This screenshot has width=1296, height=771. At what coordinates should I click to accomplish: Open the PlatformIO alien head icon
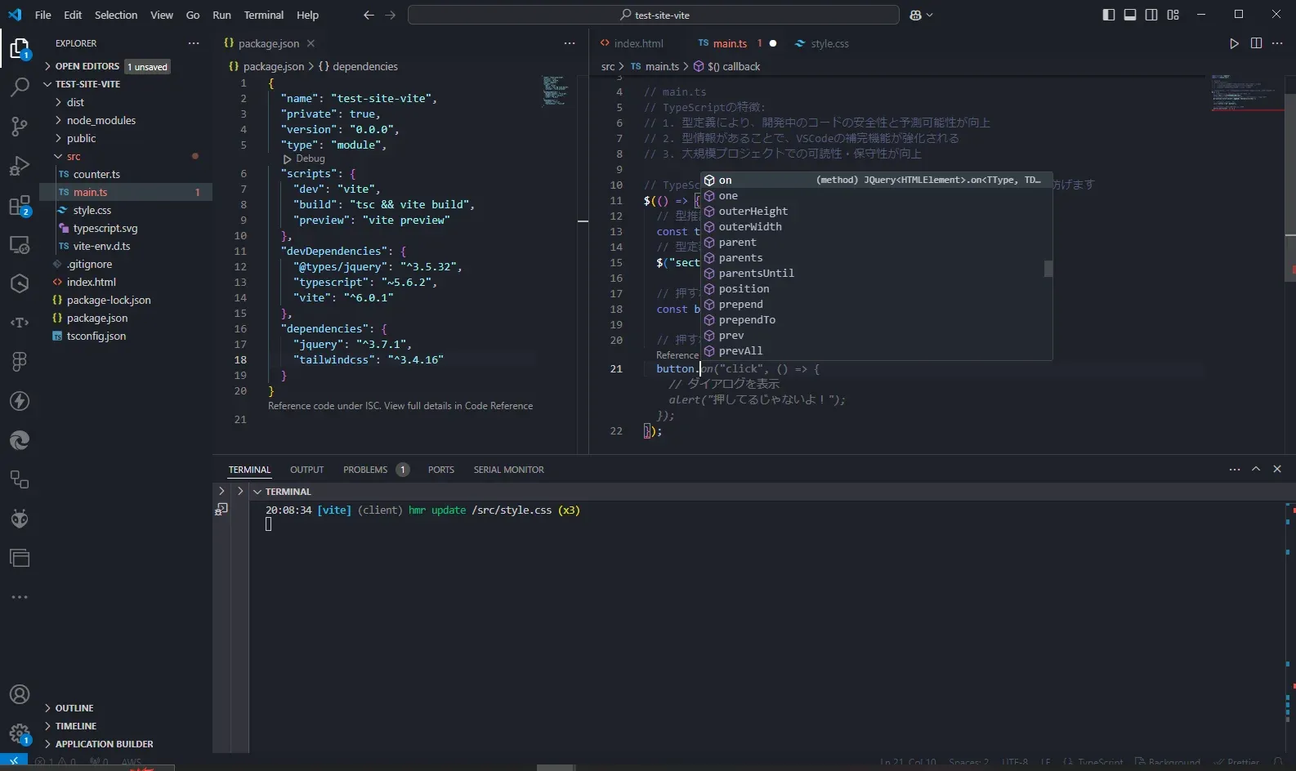[x=20, y=519]
